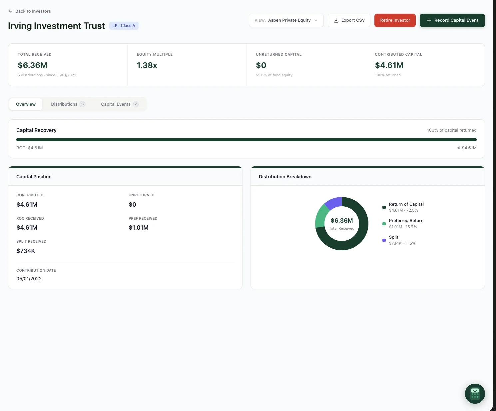Click the plus icon on Record Capital Event

(429, 20)
